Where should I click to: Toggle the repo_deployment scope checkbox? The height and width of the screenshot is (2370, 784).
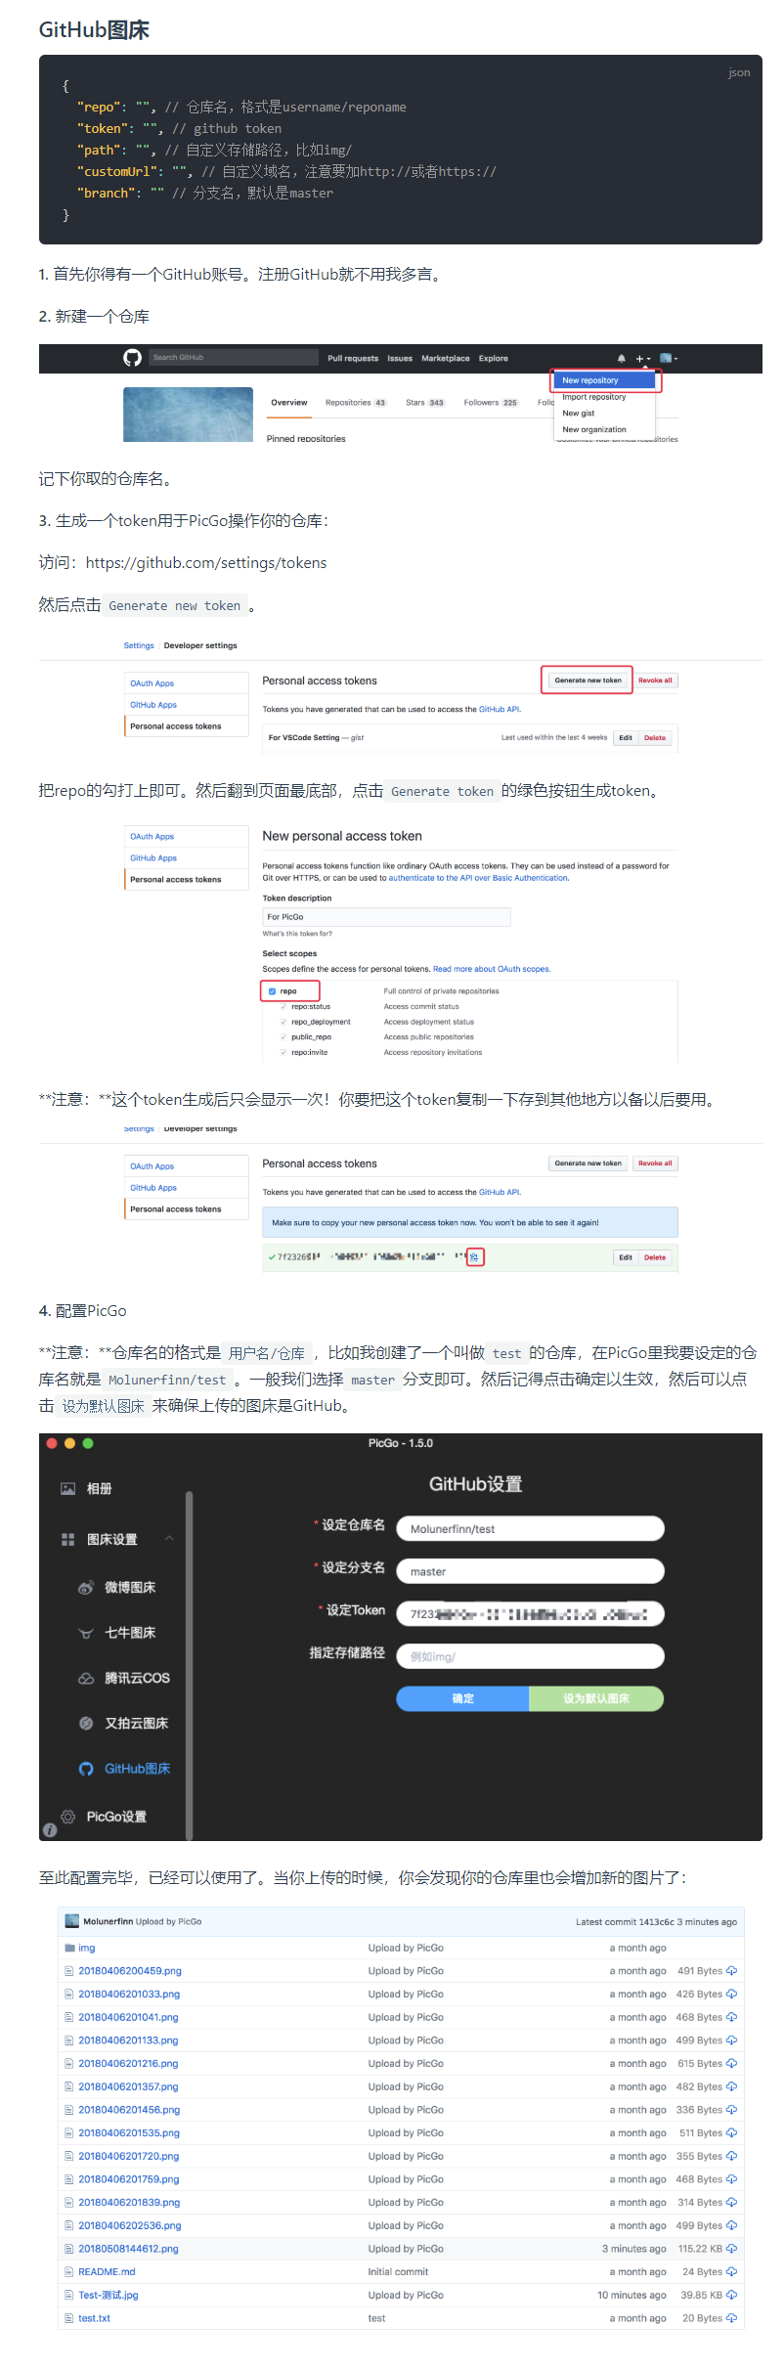click(x=283, y=1022)
